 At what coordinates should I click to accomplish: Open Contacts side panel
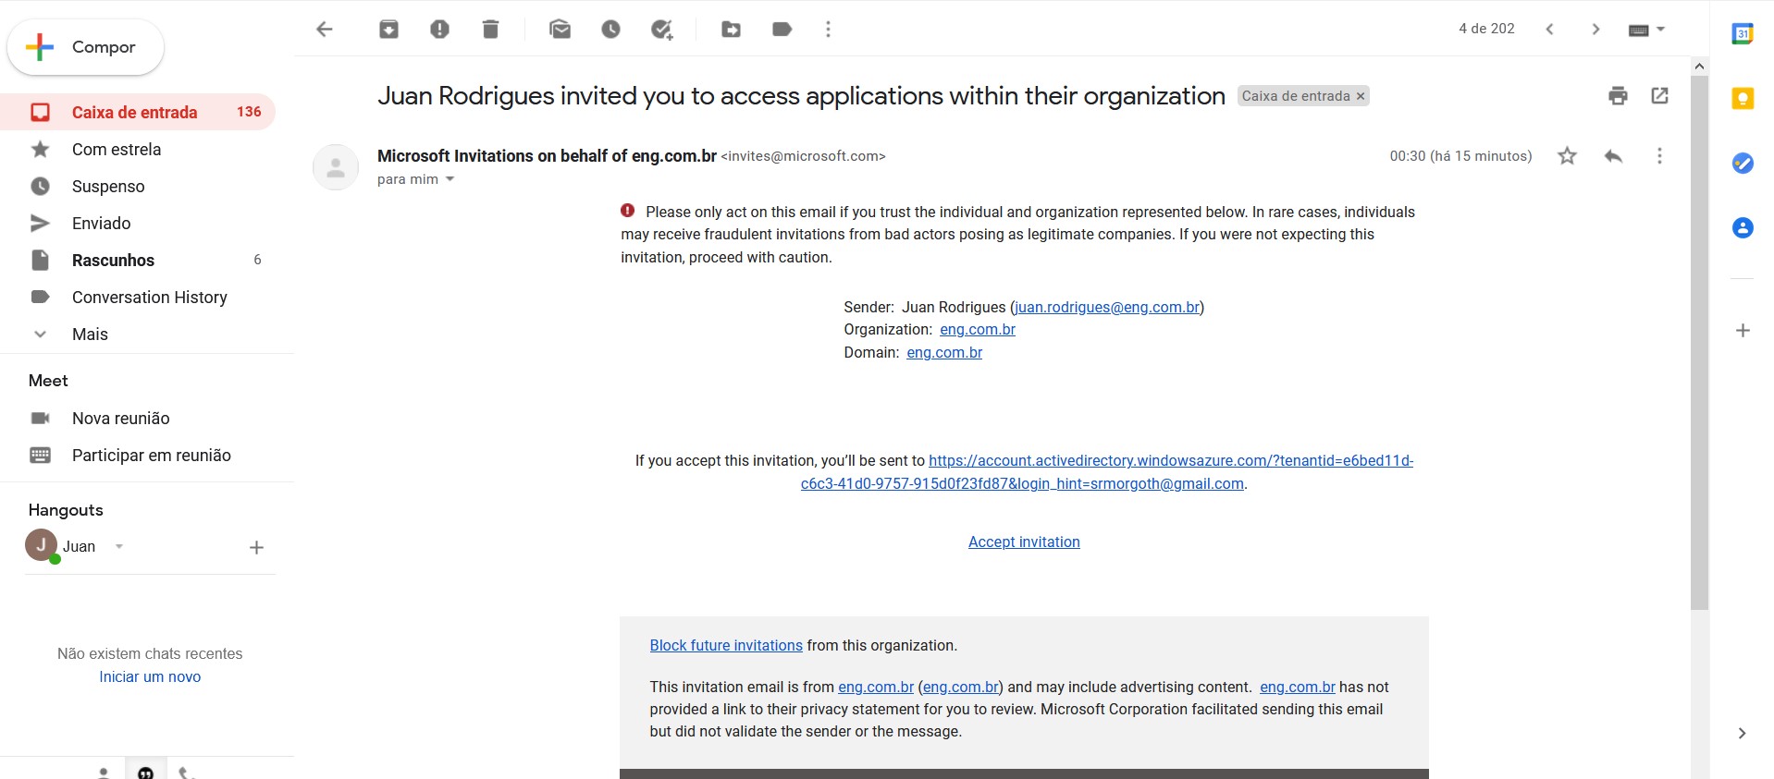click(x=1743, y=227)
